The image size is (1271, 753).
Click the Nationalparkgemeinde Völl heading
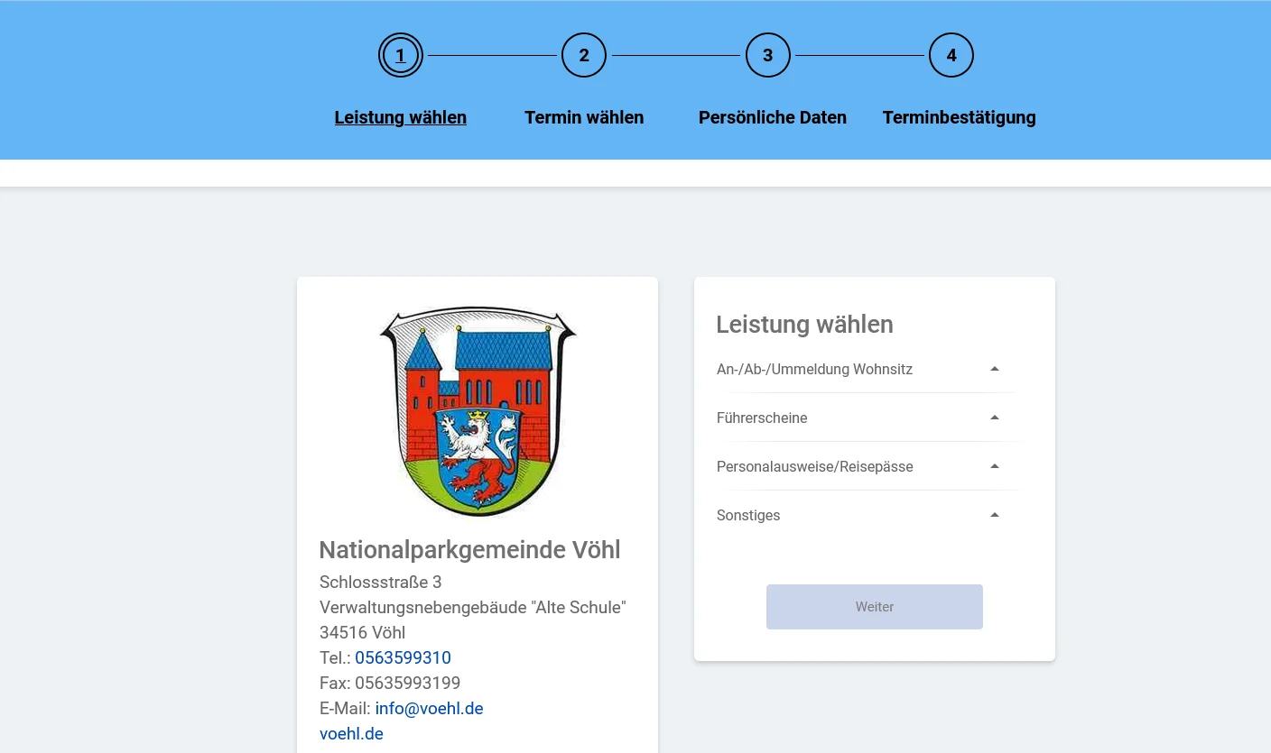point(470,549)
